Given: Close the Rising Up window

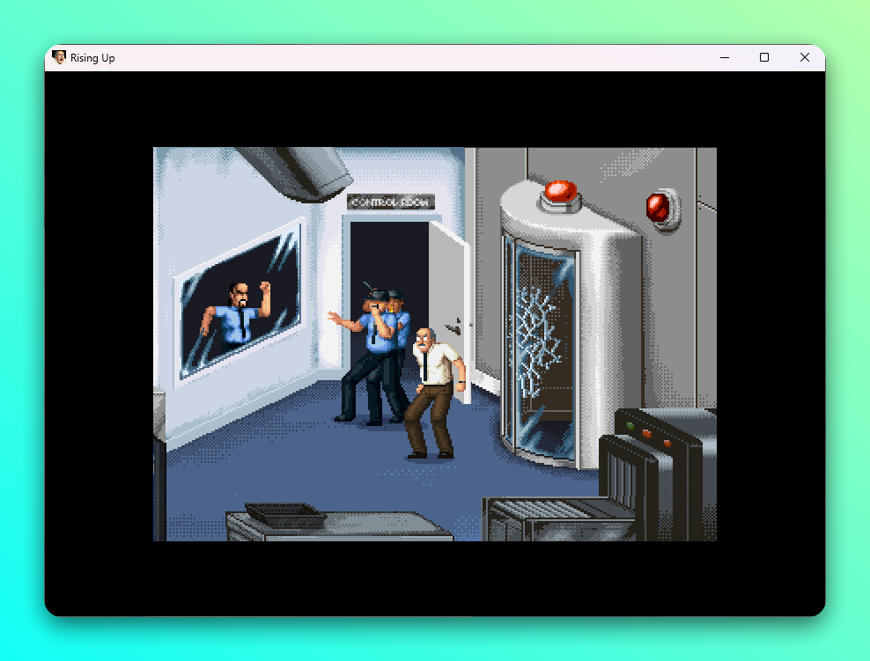Looking at the screenshot, I should (804, 57).
